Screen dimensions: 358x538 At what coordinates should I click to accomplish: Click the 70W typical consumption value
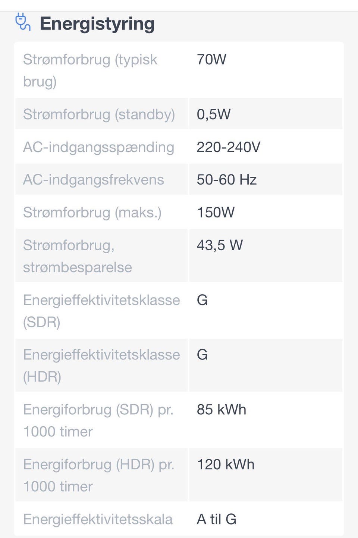point(211,59)
